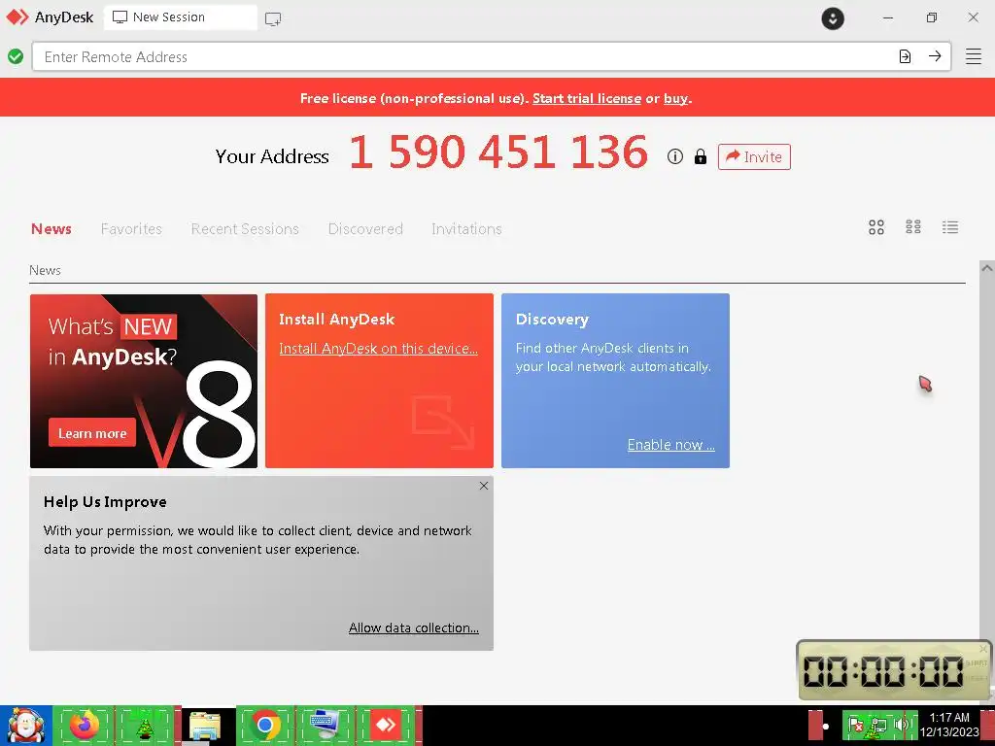Image resolution: width=995 pixels, height=746 pixels.
Task: Click the dark circular download arrow icon
Action: point(833,17)
